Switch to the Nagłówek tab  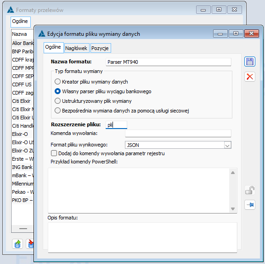(x=76, y=48)
